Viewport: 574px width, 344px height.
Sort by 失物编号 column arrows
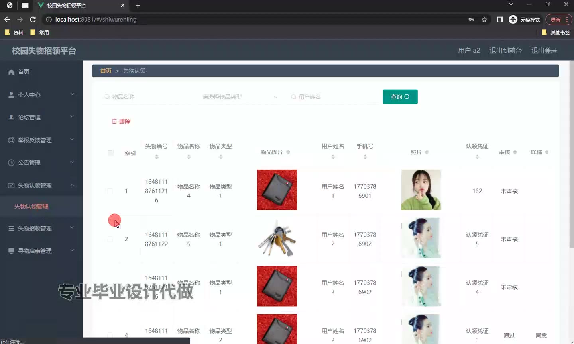pos(157,157)
